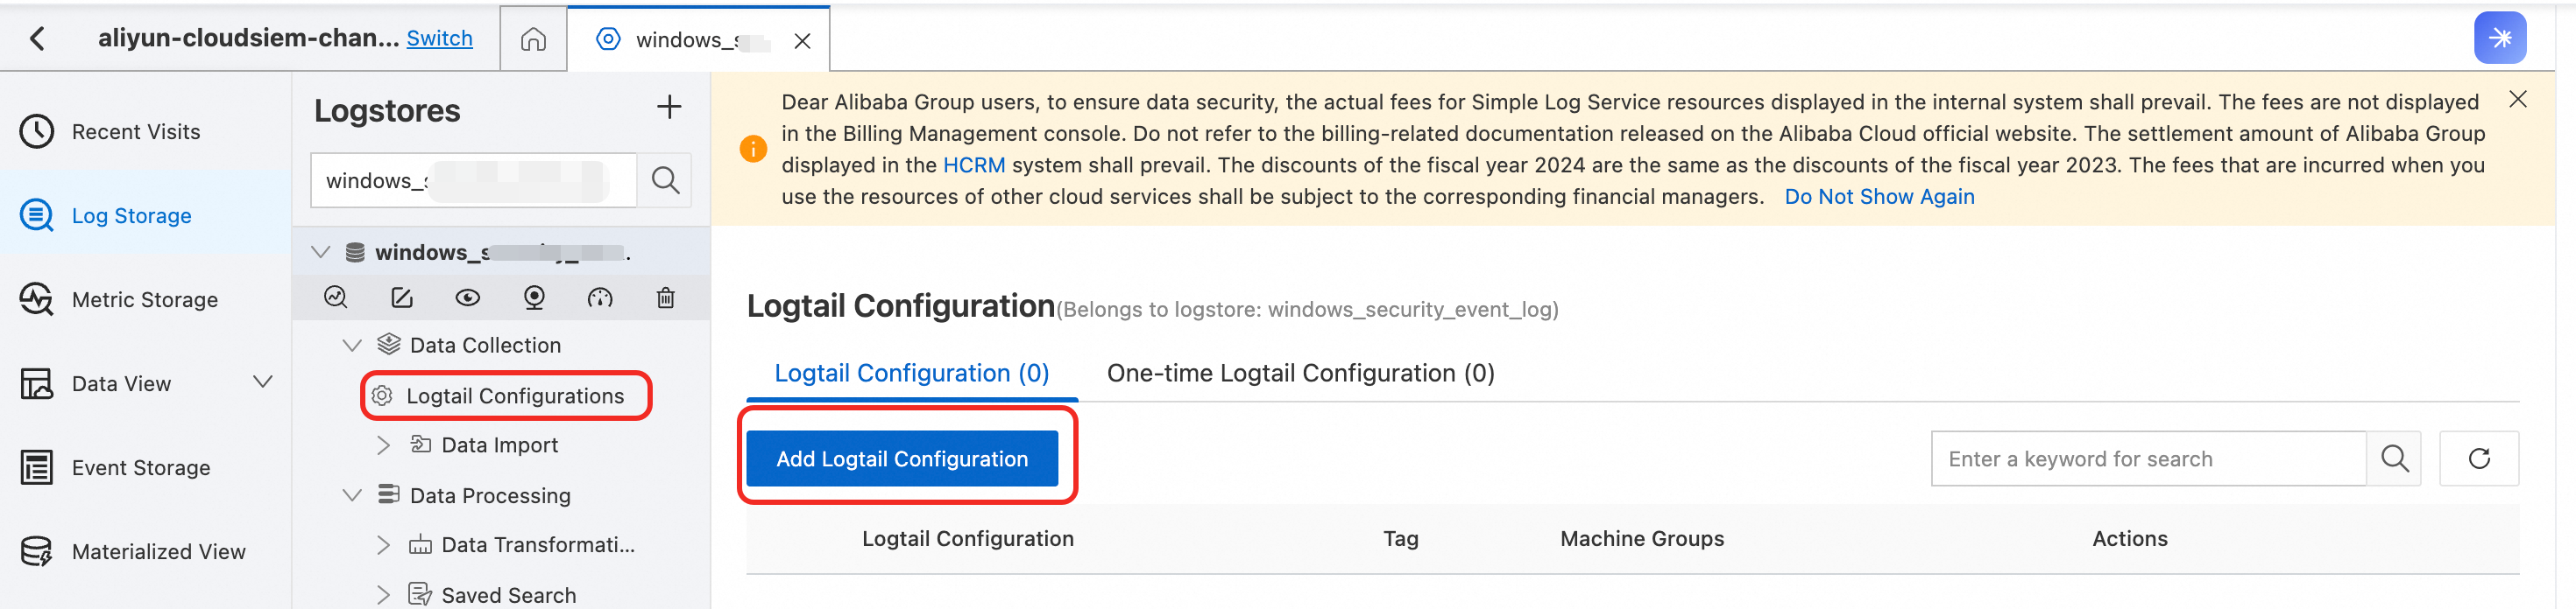Open the blue assistant star icon
Viewport: 2576px width, 609px height.
click(2500, 38)
